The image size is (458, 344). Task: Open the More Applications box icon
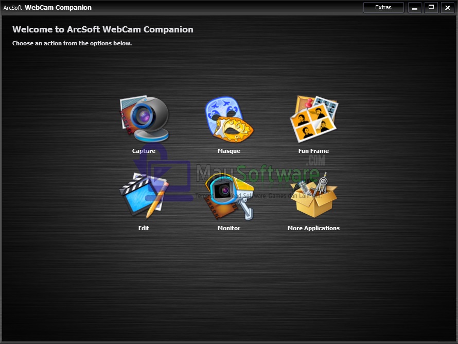314,195
